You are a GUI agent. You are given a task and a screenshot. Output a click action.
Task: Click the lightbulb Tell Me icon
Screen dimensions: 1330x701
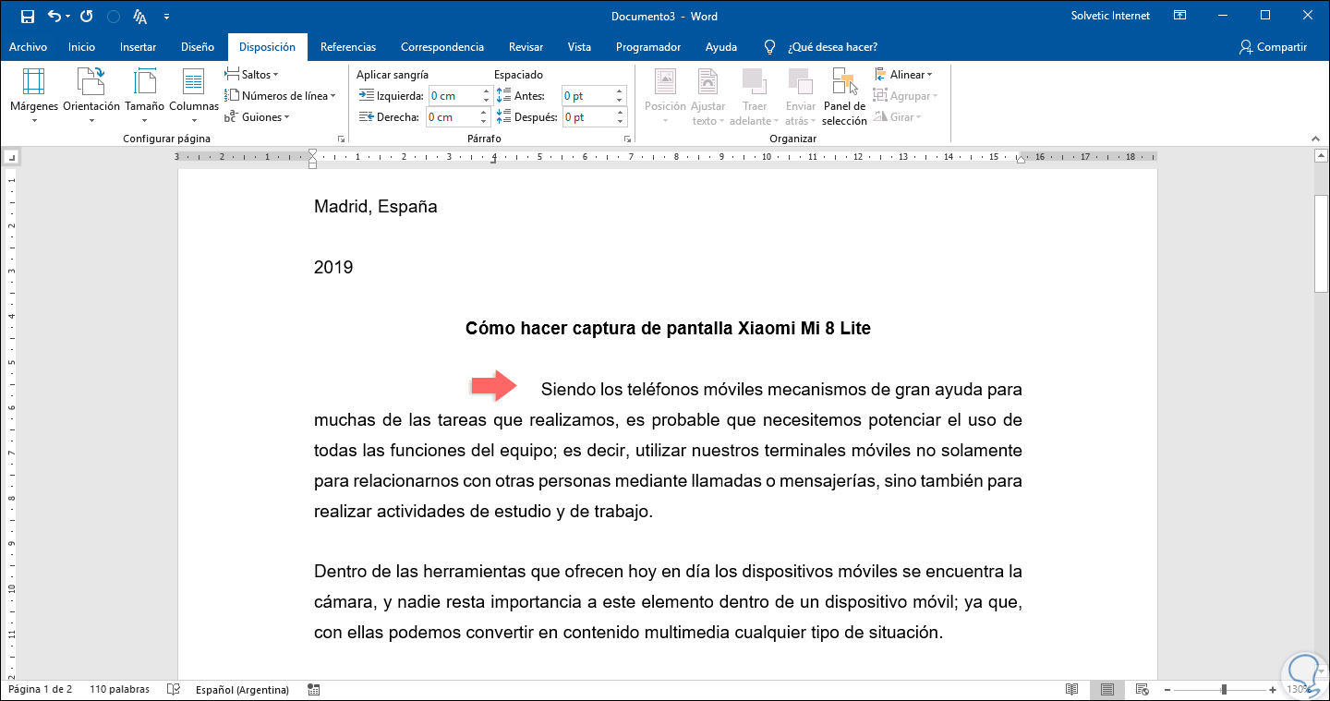(x=769, y=47)
